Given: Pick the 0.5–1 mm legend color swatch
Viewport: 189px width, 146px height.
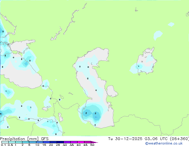Looking at the screenshot, I should [x=12, y=142].
